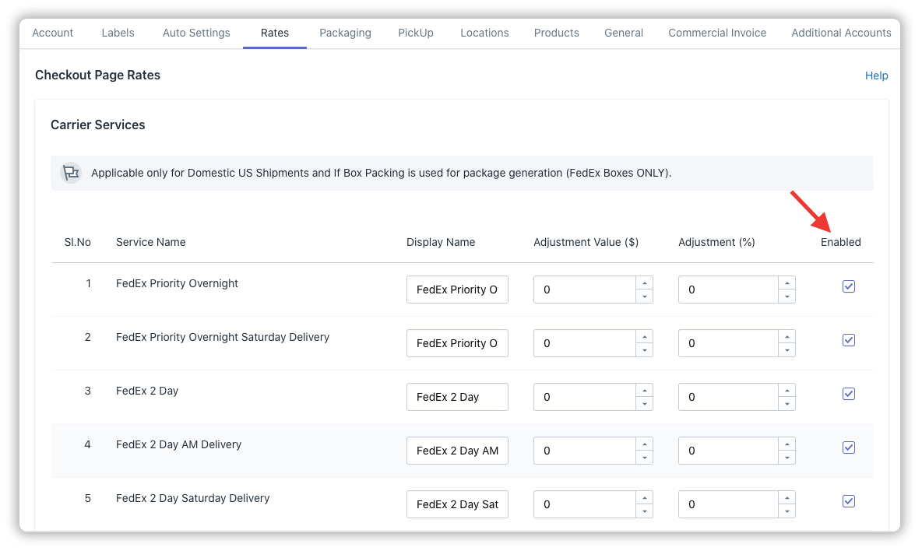Toggle Enabled checkbox for FedEx 2 Day

click(x=849, y=394)
